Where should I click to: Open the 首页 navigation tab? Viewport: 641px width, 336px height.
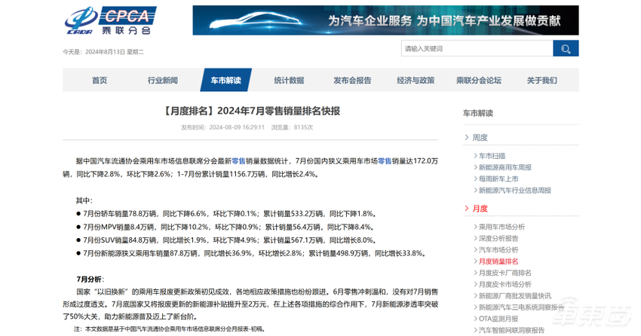pos(100,81)
